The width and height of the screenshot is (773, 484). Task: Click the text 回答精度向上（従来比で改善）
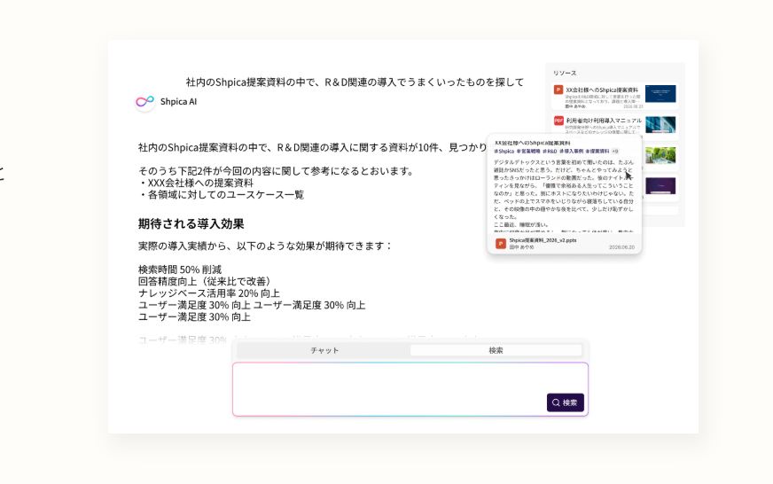(x=206, y=281)
